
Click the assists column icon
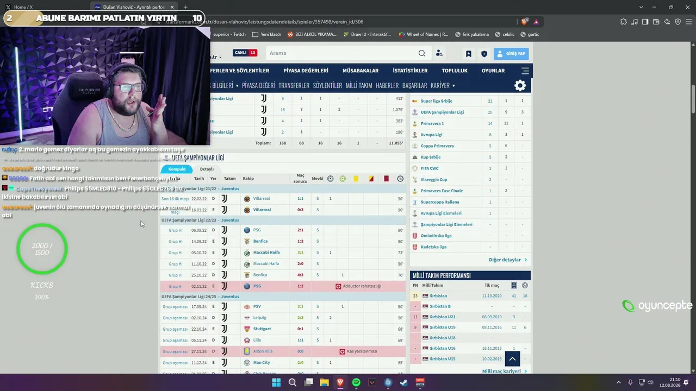click(343, 179)
